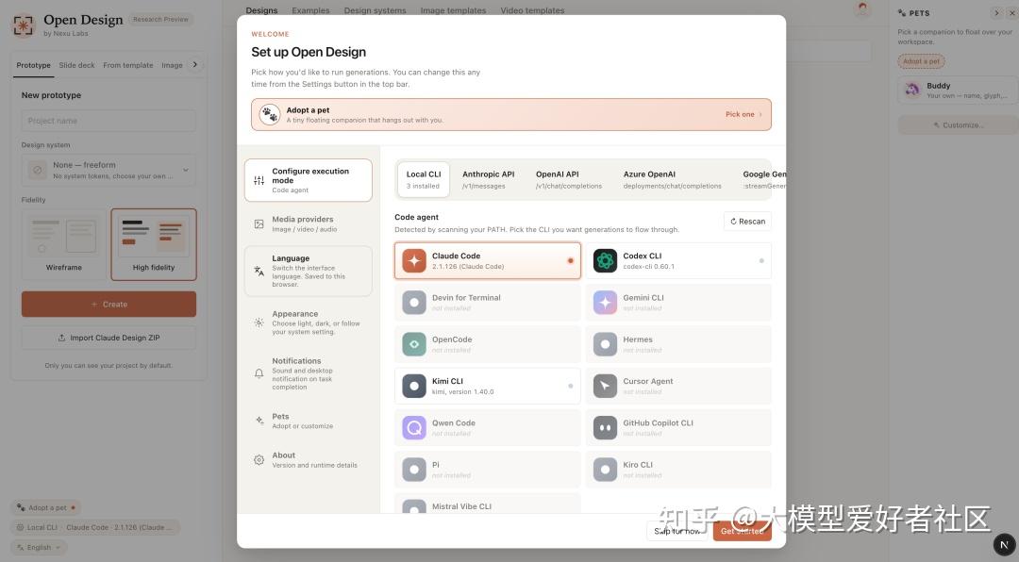Click the Hermes agent icon
Image resolution: width=1019 pixels, height=562 pixels.
pyautogui.click(x=605, y=344)
